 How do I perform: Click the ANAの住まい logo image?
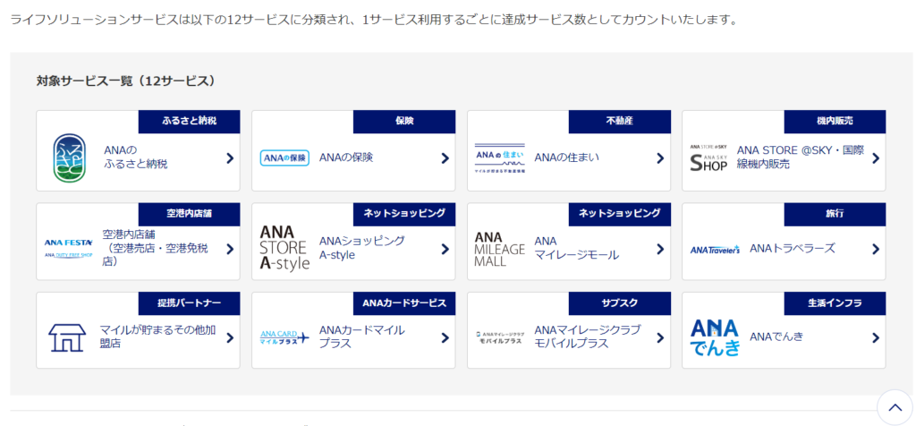(x=499, y=158)
